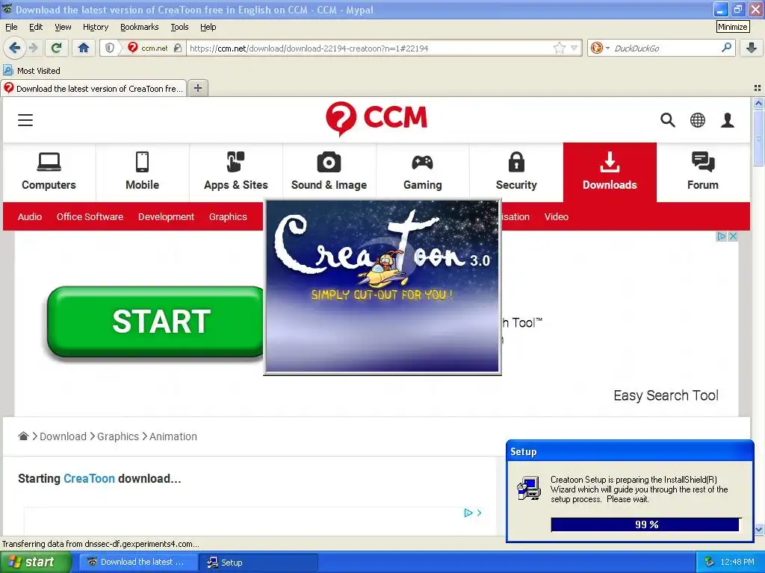Viewport: 765px width, 573px height.
Task: Click the system tray icon beside the clock
Action: (x=709, y=562)
